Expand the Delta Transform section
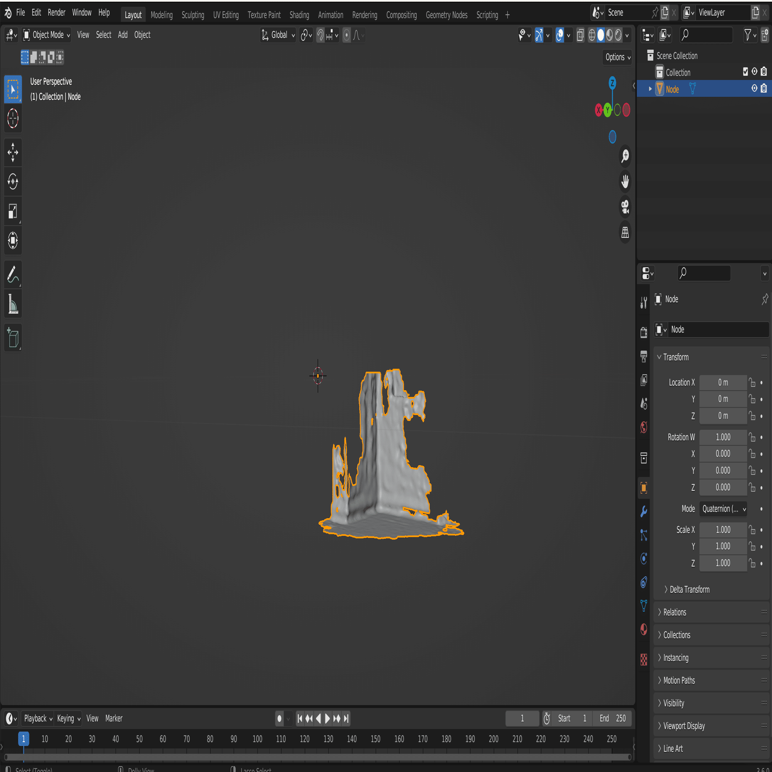 [689, 589]
